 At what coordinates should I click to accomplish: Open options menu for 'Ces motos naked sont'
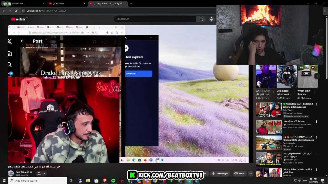pos(294,92)
